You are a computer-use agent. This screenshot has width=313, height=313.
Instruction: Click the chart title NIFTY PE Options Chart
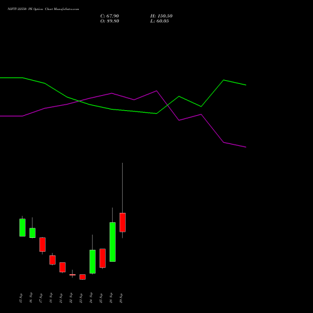coord(43,9)
